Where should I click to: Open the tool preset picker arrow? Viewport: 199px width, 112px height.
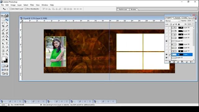[x=7, y=9]
